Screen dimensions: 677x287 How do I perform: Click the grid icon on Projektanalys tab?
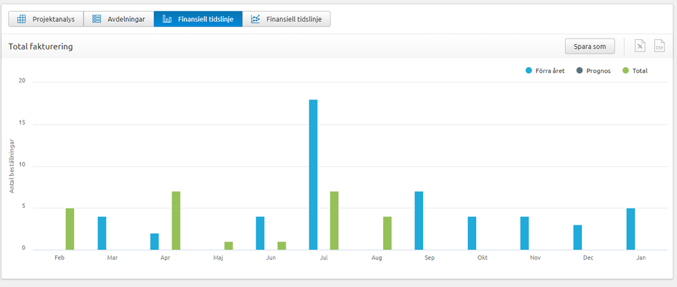coord(21,19)
